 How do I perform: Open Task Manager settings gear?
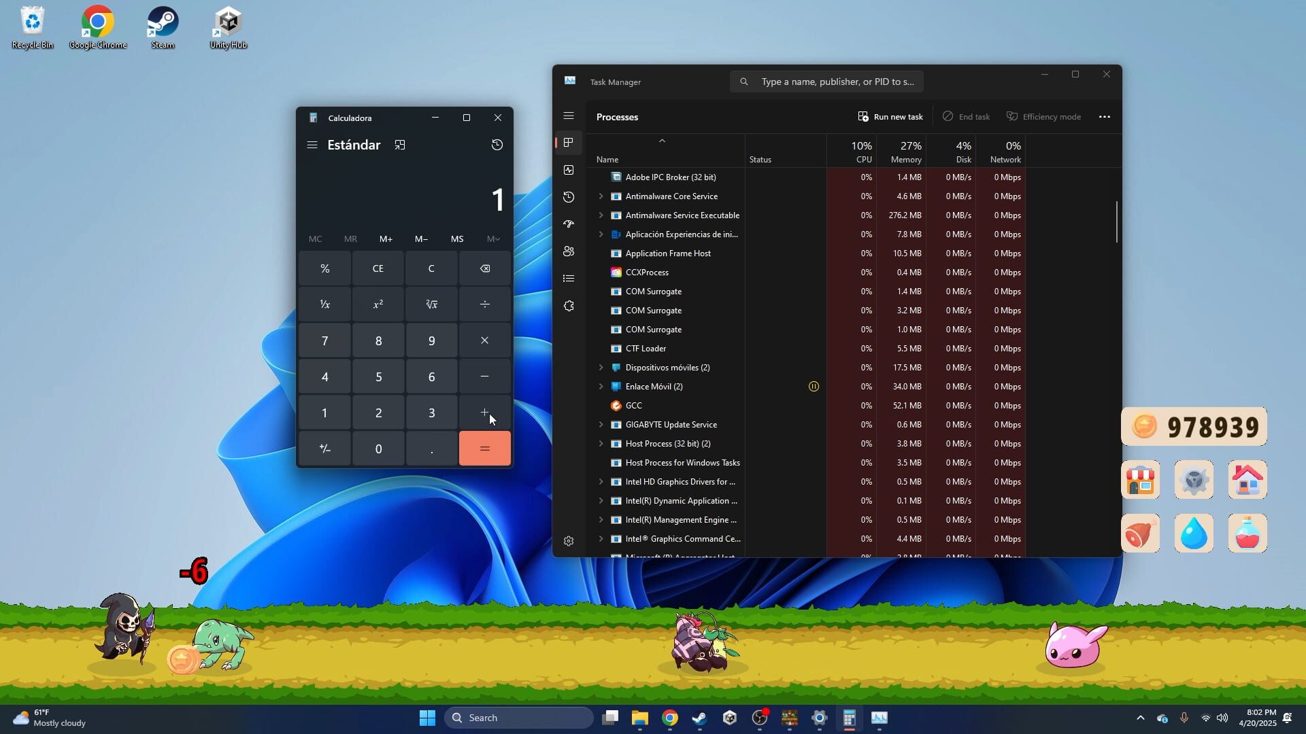coord(569,541)
